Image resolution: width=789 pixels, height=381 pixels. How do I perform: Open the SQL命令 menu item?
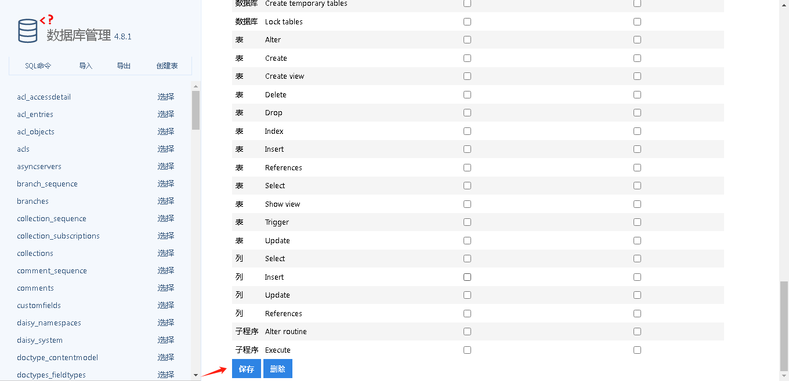pos(38,65)
